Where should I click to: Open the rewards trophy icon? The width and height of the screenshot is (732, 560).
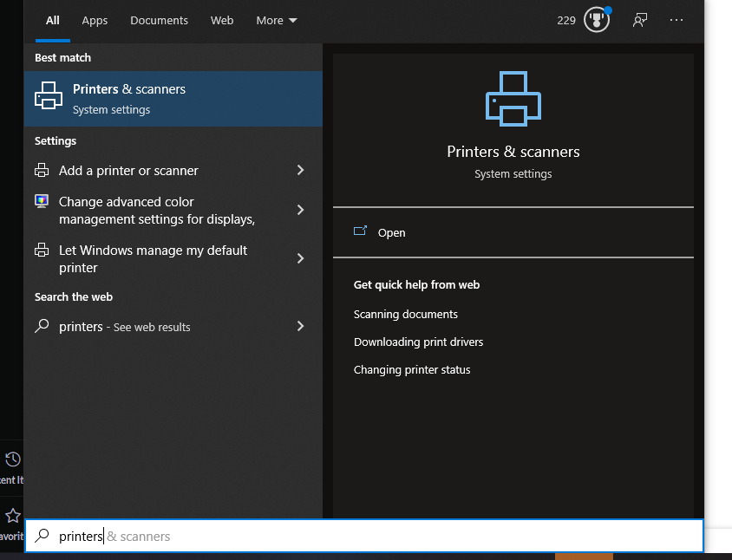coord(597,20)
